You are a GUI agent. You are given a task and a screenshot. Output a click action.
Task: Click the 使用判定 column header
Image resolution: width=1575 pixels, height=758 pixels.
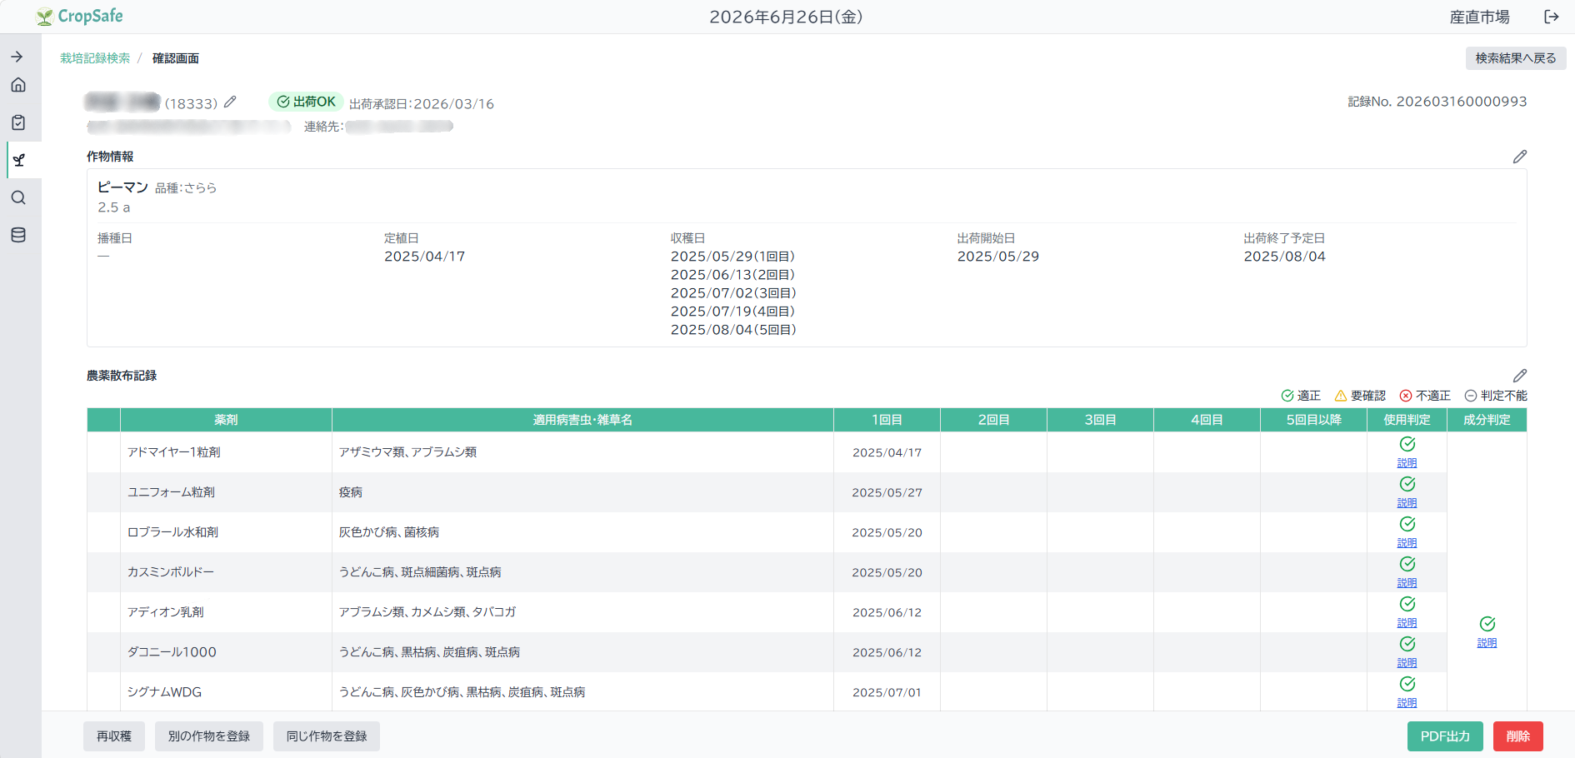click(x=1407, y=420)
